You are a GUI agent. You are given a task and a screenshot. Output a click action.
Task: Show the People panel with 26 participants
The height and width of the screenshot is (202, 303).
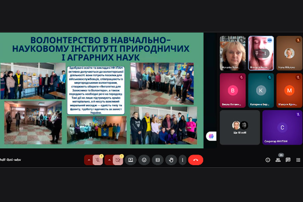tap(278, 160)
